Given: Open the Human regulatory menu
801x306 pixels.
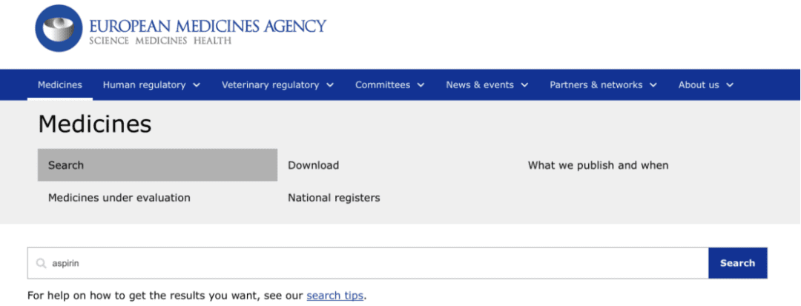Looking at the screenshot, I should point(152,84).
